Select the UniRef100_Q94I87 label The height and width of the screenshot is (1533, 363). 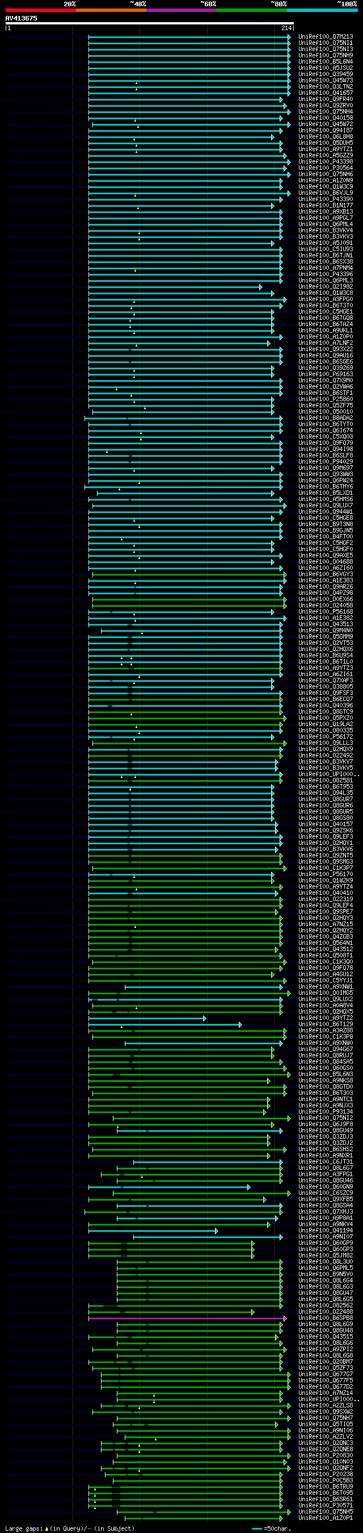326,130
